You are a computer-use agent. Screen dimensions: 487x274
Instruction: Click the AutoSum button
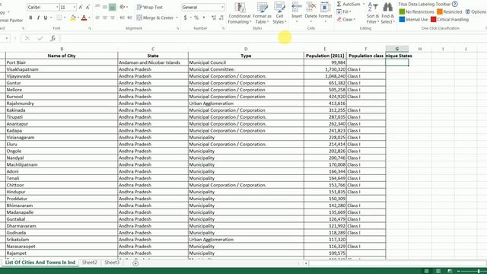coord(349,4)
